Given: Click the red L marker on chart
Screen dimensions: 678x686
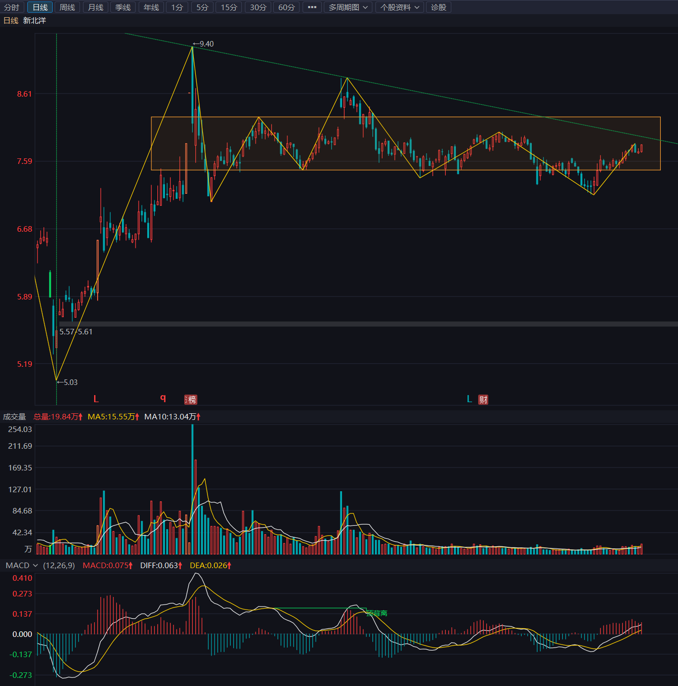Looking at the screenshot, I should [96, 399].
